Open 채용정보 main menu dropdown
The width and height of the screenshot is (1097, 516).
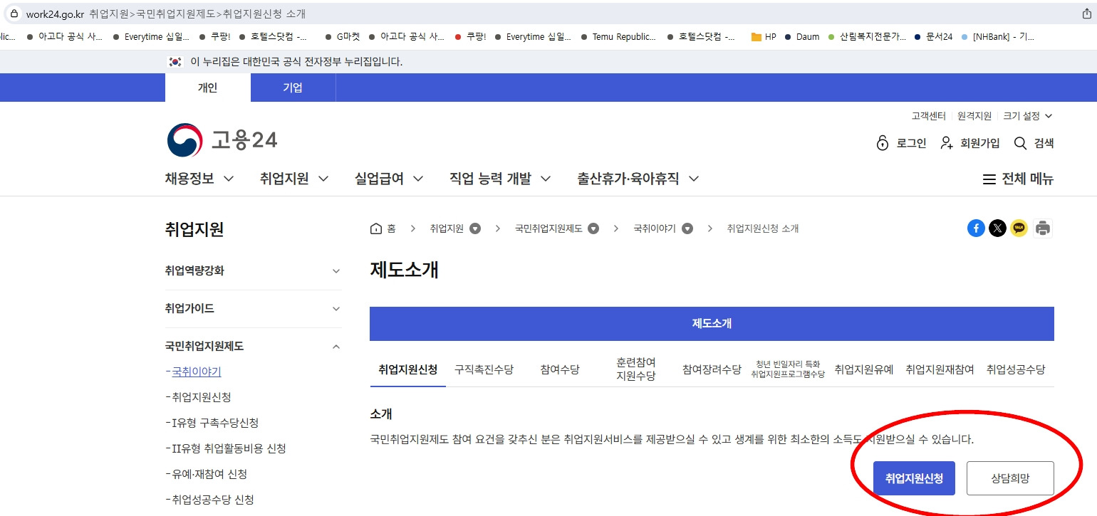coord(199,179)
